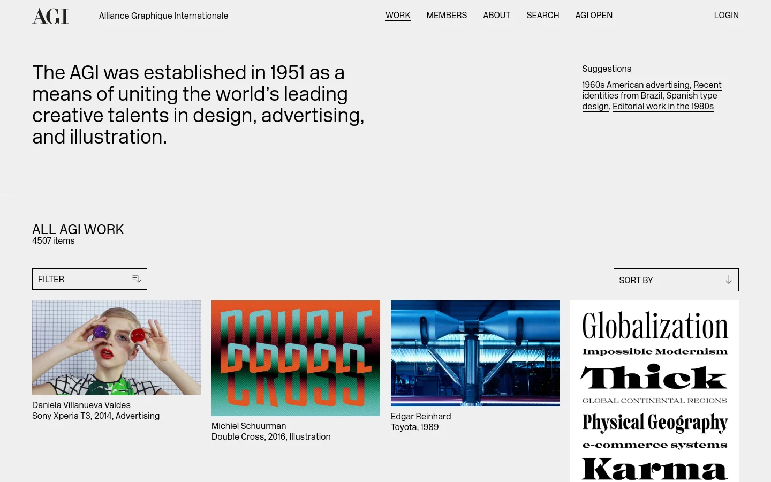Click member name Edgar Reinhard
The height and width of the screenshot is (482, 771).
pyautogui.click(x=421, y=416)
